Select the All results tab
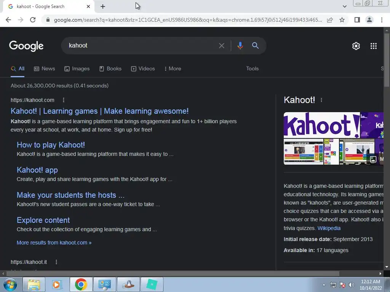 coord(18,69)
